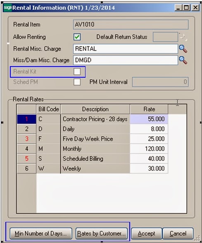Click the disabled Default Return Status lookup icon

(183, 37)
